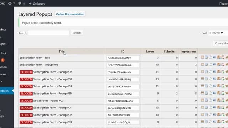Click the unblock icon for Popup #07
This screenshot has height=128, width=228.
223,72
